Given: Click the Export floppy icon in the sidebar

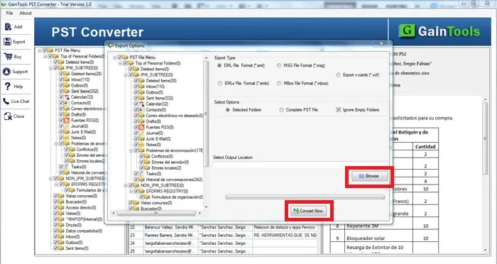Looking at the screenshot, I should pos(8,42).
